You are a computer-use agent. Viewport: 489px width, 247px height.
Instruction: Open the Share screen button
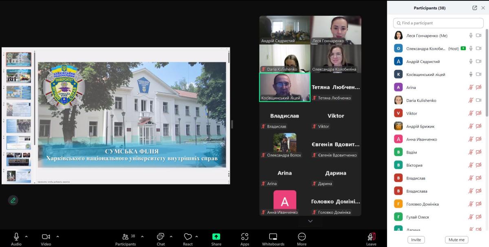point(216,237)
